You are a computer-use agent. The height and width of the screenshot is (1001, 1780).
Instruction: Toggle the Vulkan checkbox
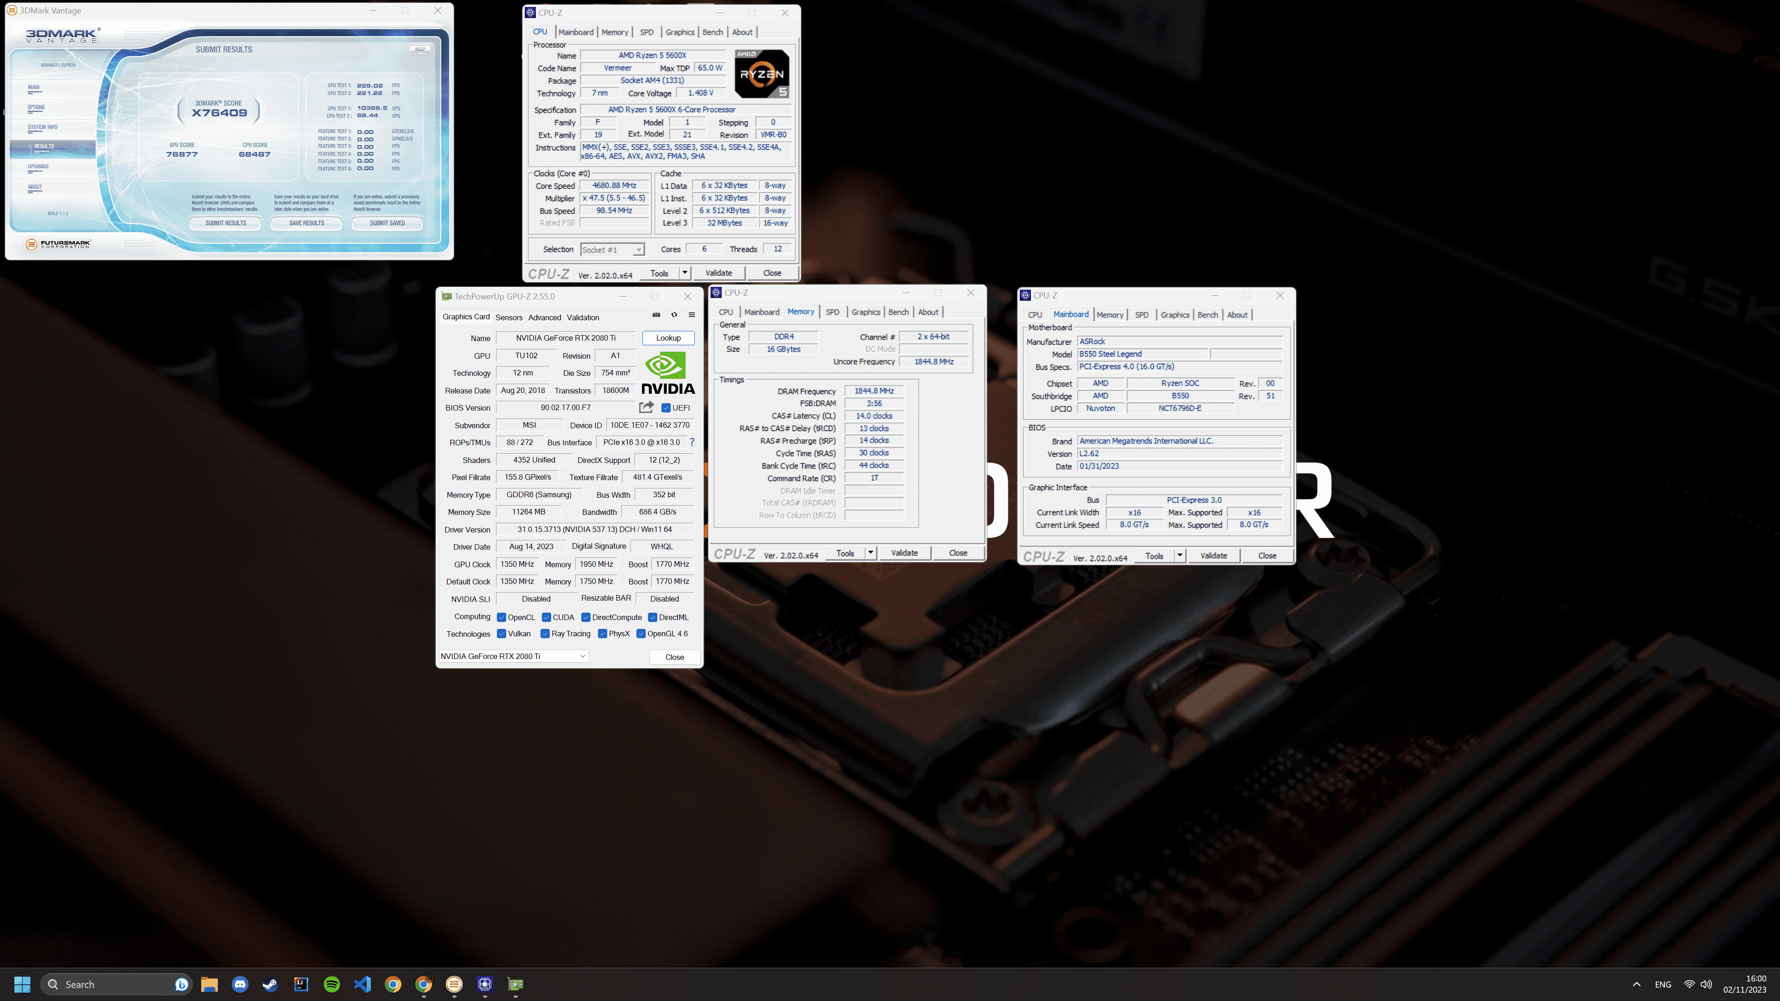502,634
